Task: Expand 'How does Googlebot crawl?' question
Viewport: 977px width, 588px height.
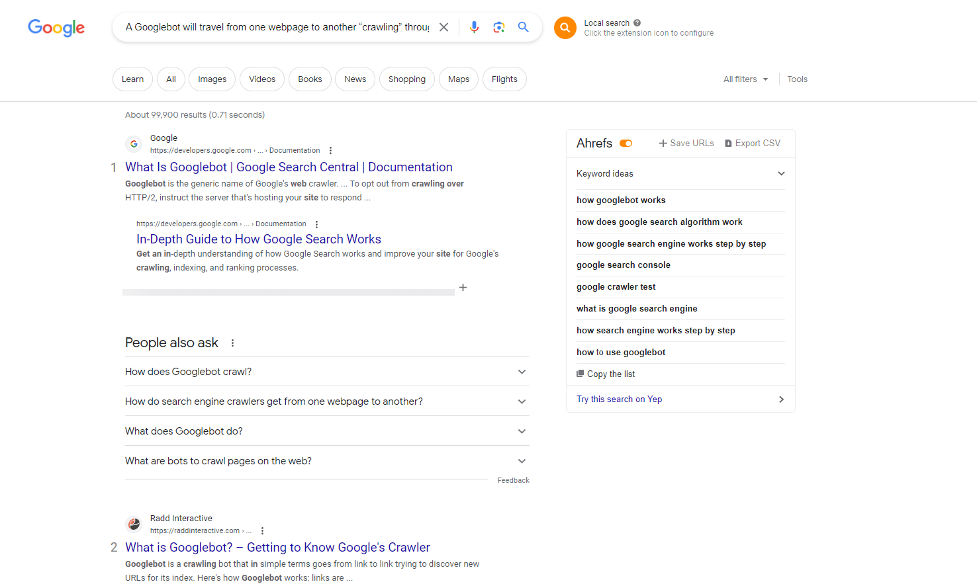Action: coord(327,372)
